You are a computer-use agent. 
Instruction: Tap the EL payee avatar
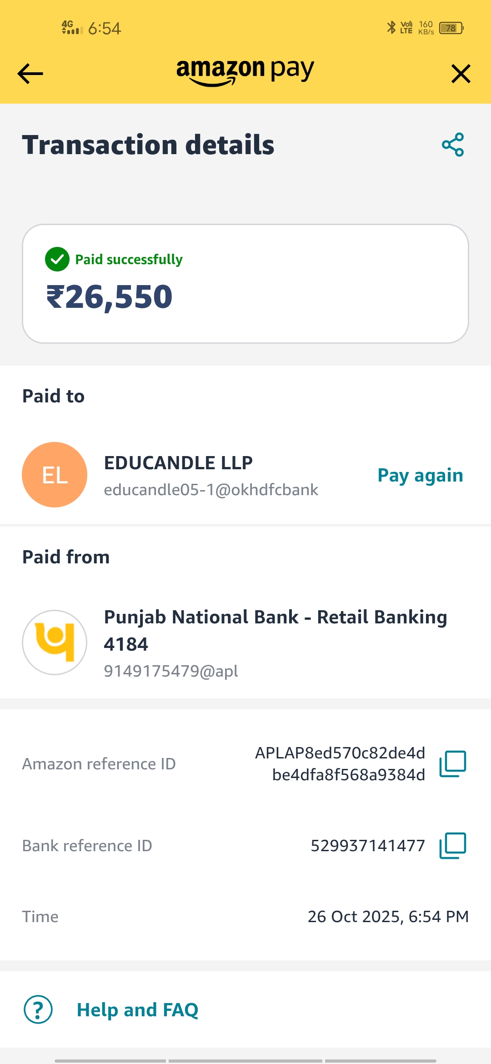pyautogui.click(x=55, y=475)
